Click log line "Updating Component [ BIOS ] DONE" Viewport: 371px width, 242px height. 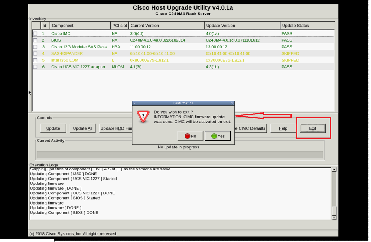coord(64,213)
